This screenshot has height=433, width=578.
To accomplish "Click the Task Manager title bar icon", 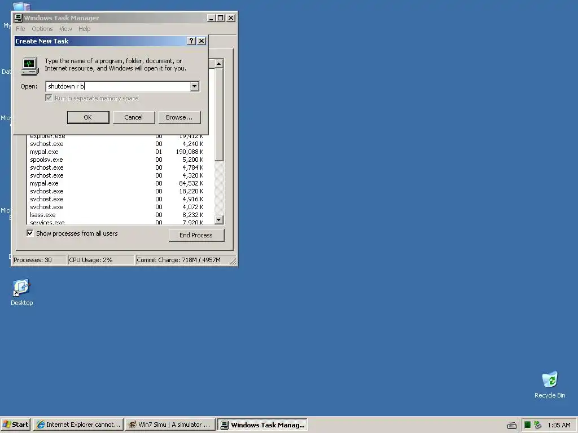I will coord(19,17).
